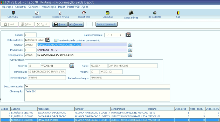This screenshot has height=122, width=220.
Task: Search Consignatário with magnifier icon
Action: (130, 55)
